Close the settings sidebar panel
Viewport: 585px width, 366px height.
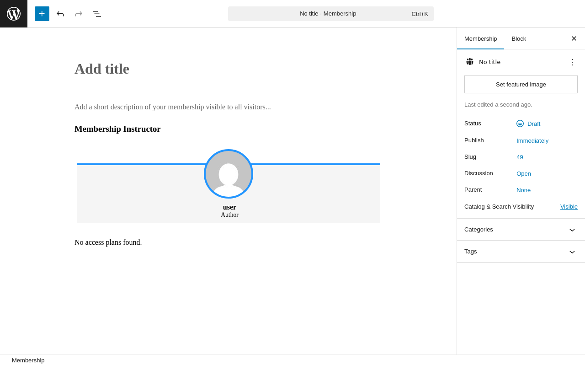point(574,38)
